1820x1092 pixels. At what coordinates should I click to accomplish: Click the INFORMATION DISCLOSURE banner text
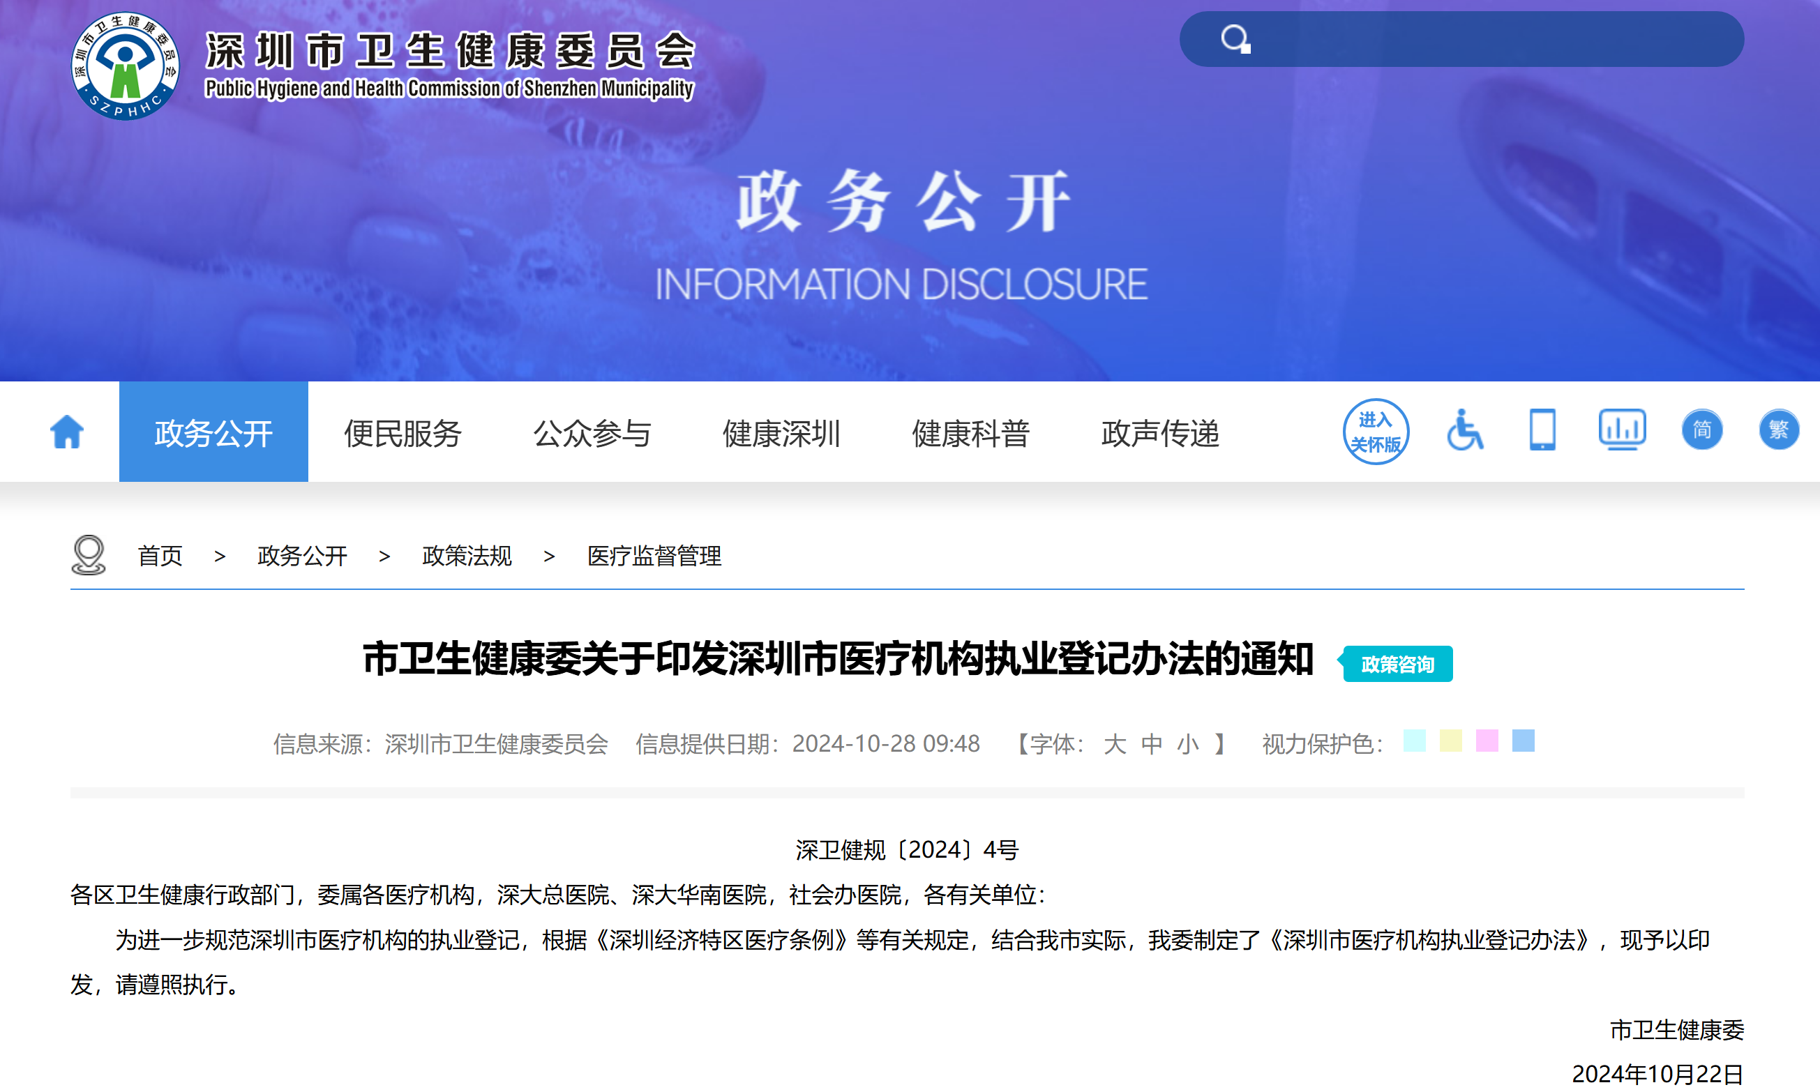click(901, 284)
